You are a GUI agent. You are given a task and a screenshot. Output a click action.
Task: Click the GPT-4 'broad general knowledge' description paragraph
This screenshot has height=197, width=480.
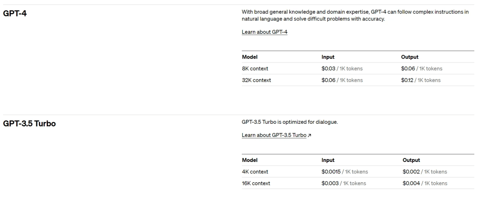355,16
